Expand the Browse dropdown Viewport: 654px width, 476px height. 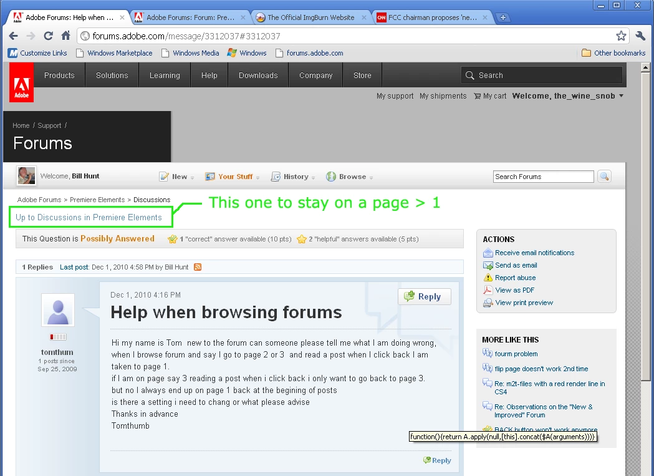[371, 177]
